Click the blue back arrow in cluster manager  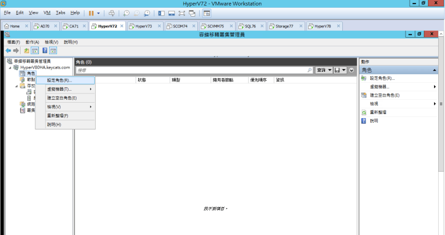tap(9, 50)
